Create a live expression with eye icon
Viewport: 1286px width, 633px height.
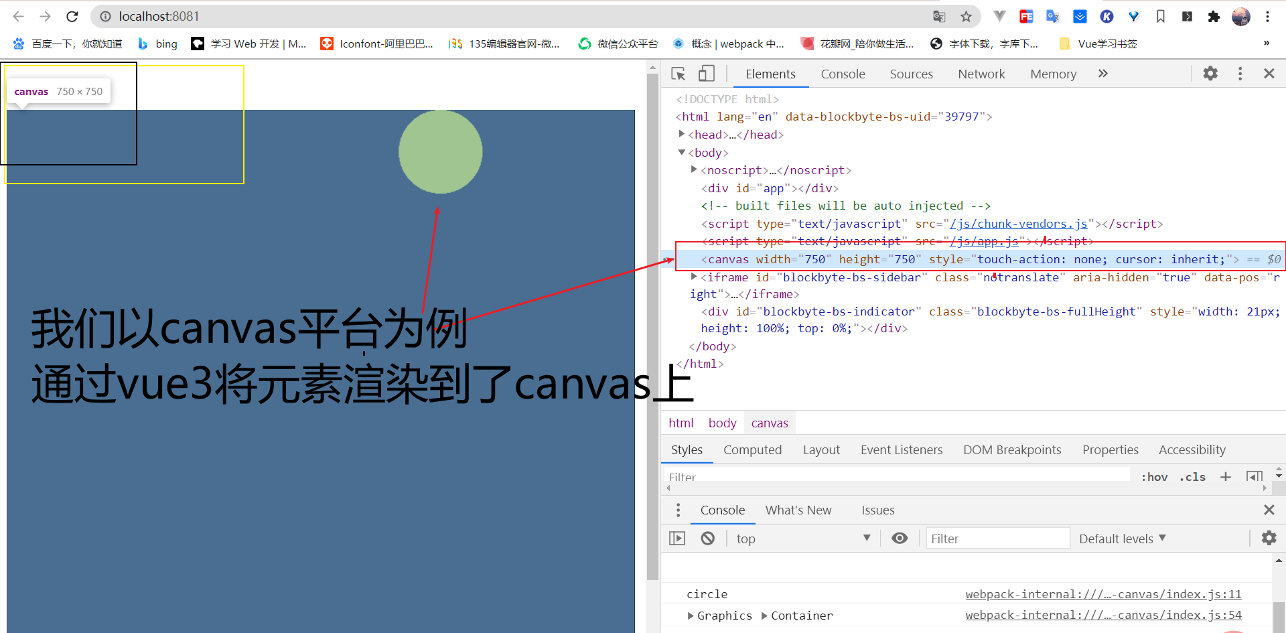(900, 538)
